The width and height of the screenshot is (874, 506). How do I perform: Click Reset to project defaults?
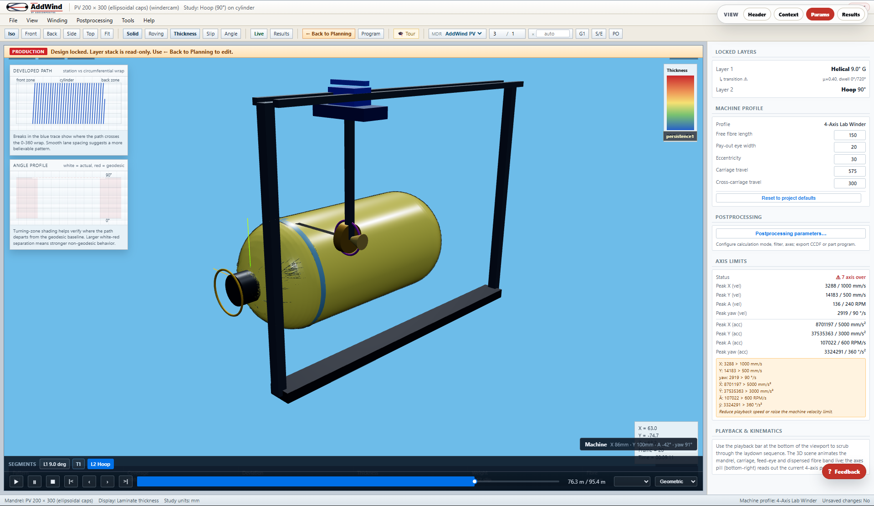[788, 198]
